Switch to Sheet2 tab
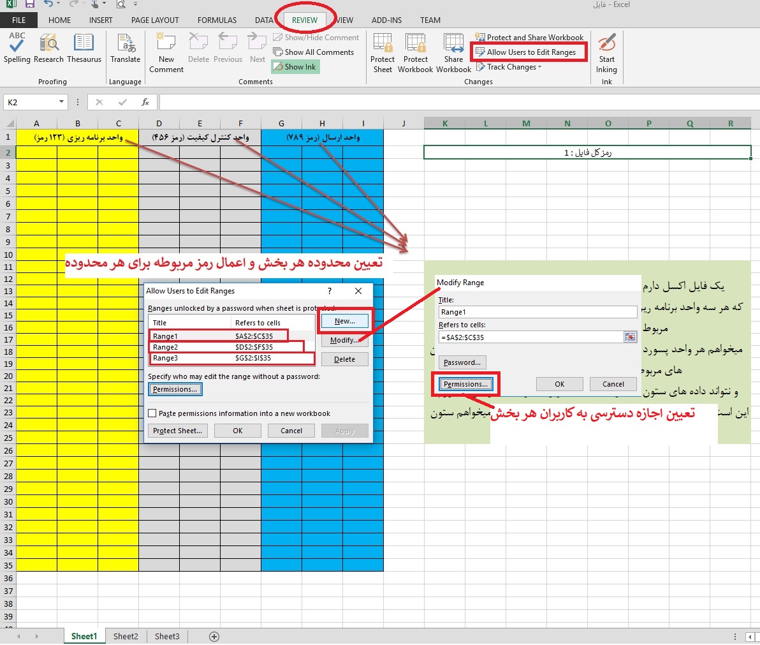The image size is (760, 645). tap(126, 636)
